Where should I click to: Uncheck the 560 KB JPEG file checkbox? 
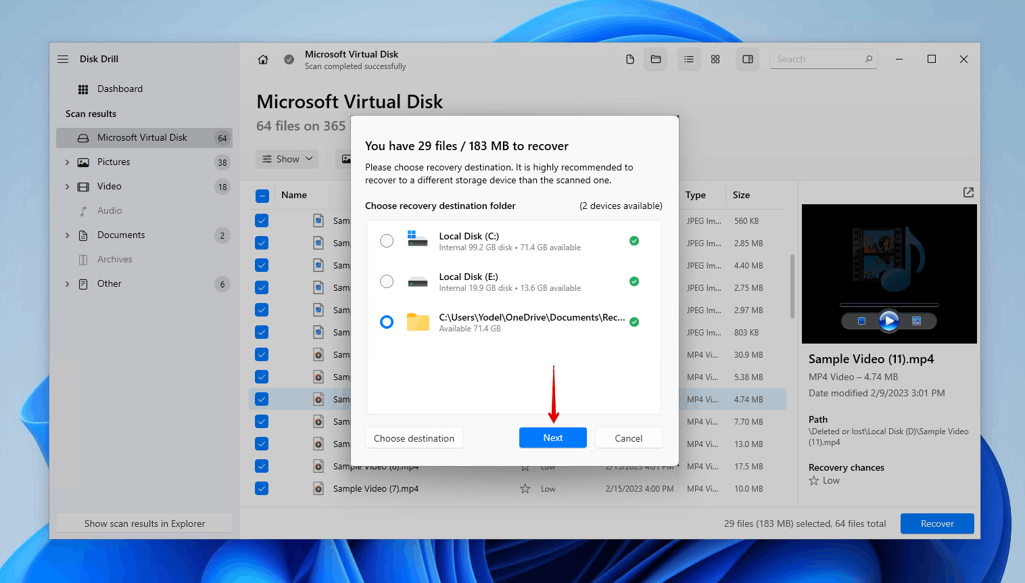(x=262, y=220)
